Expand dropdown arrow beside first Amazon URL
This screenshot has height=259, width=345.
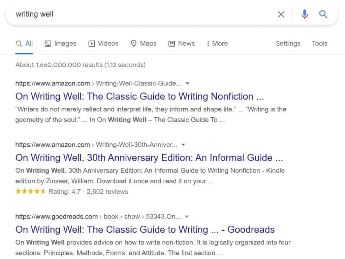click(x=188, y=83)
